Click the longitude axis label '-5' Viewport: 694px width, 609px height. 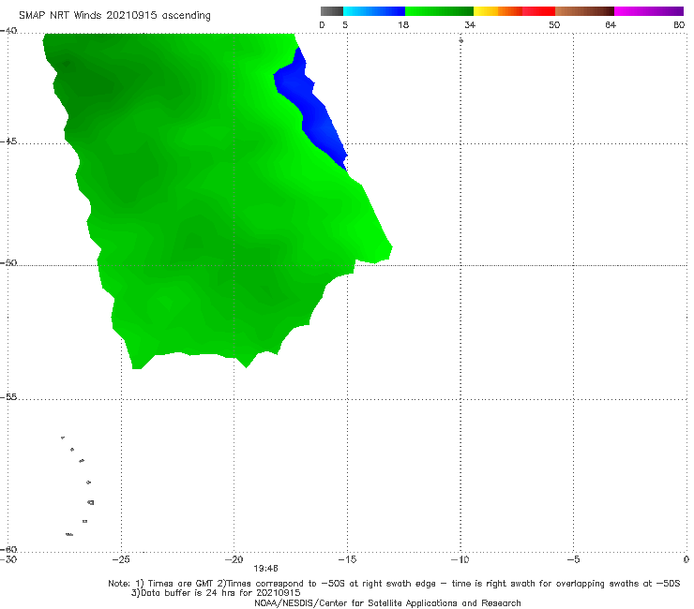tap(573, 559)
